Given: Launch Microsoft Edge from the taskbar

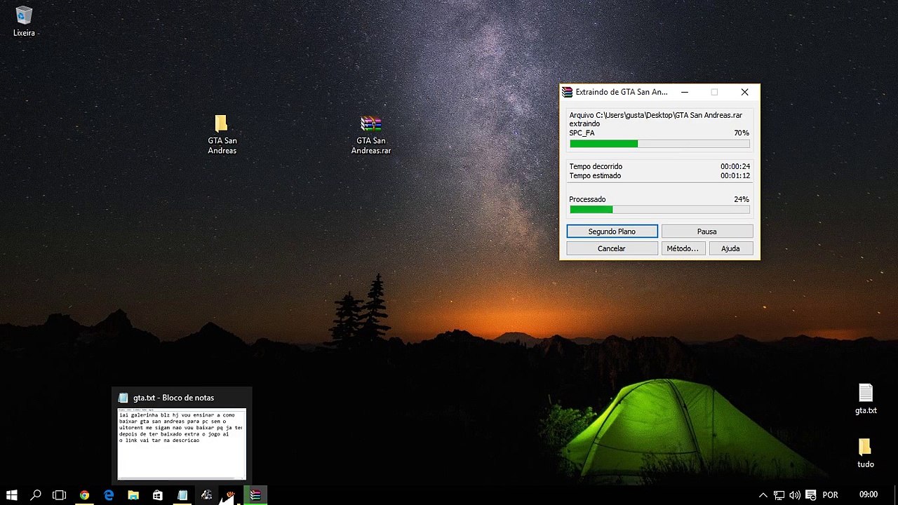Looking at the screenshot, I should click(x=109, y=495).
